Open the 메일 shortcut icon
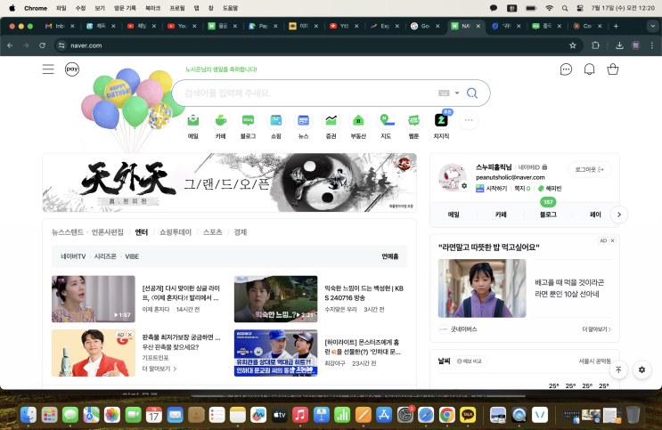Screen dimensions: 662x430 193,121
